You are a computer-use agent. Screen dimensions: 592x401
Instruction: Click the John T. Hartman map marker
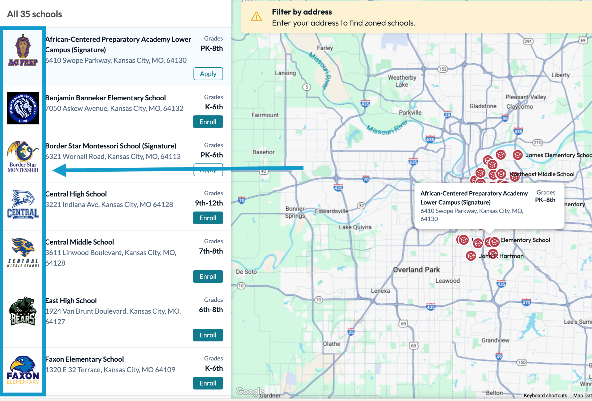470,256
